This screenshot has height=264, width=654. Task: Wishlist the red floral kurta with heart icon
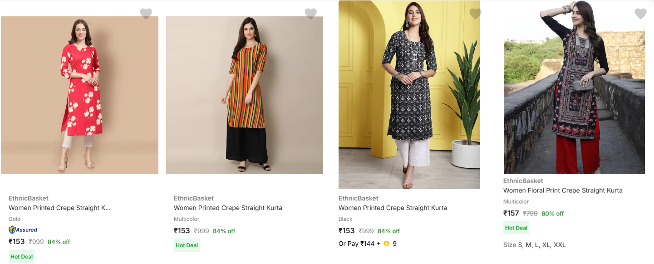point(146,14)
